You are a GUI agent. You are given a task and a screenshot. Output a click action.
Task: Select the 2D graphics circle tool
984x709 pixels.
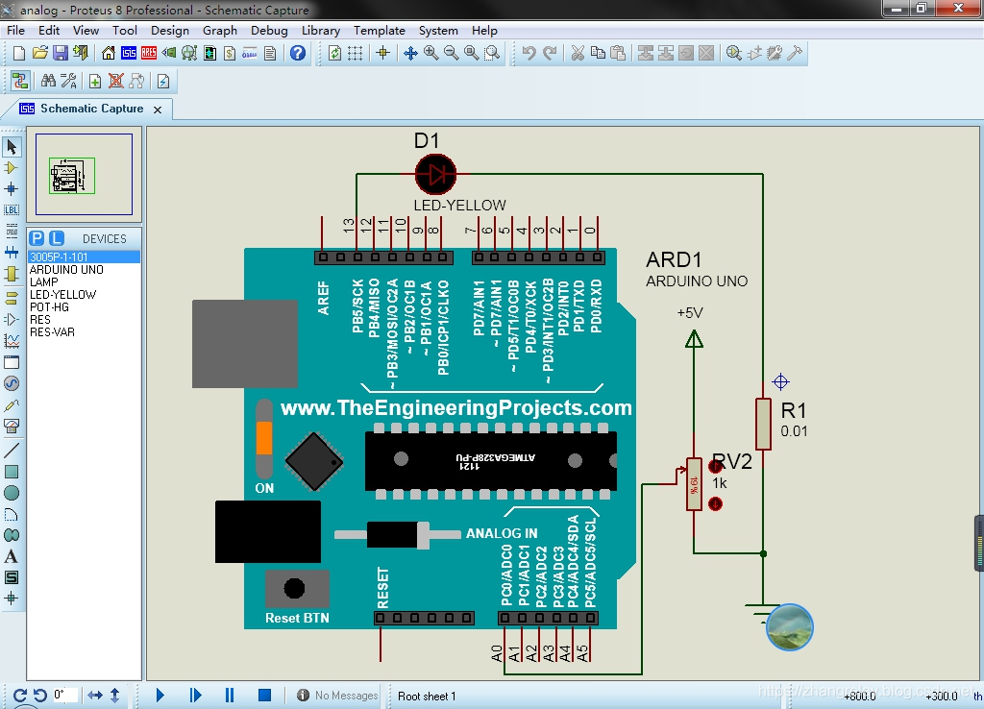coord(12,493)
